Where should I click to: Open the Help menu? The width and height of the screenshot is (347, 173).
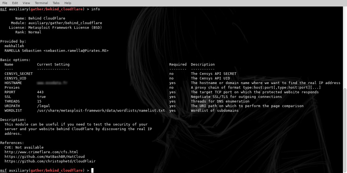(68, 3)
